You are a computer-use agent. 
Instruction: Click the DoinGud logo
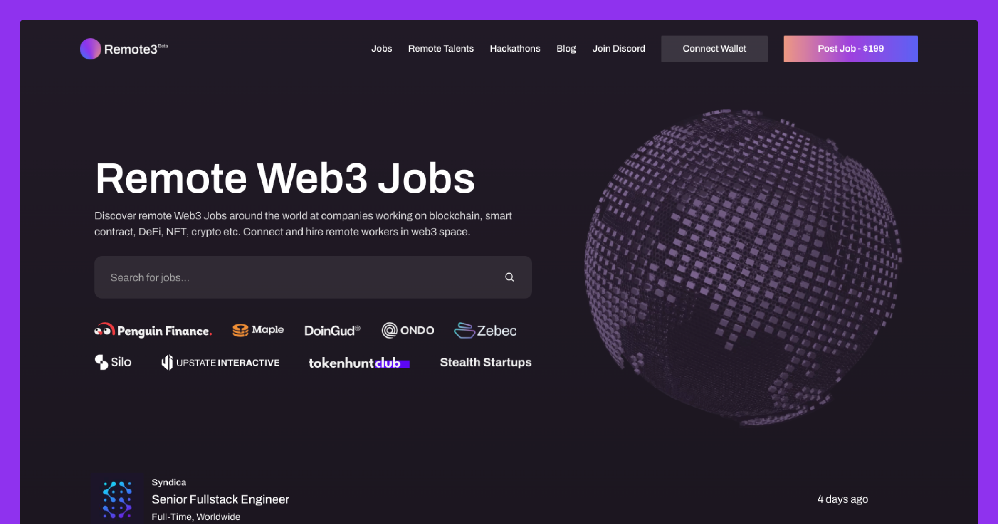pyautogui.click(x=332, y=331)
